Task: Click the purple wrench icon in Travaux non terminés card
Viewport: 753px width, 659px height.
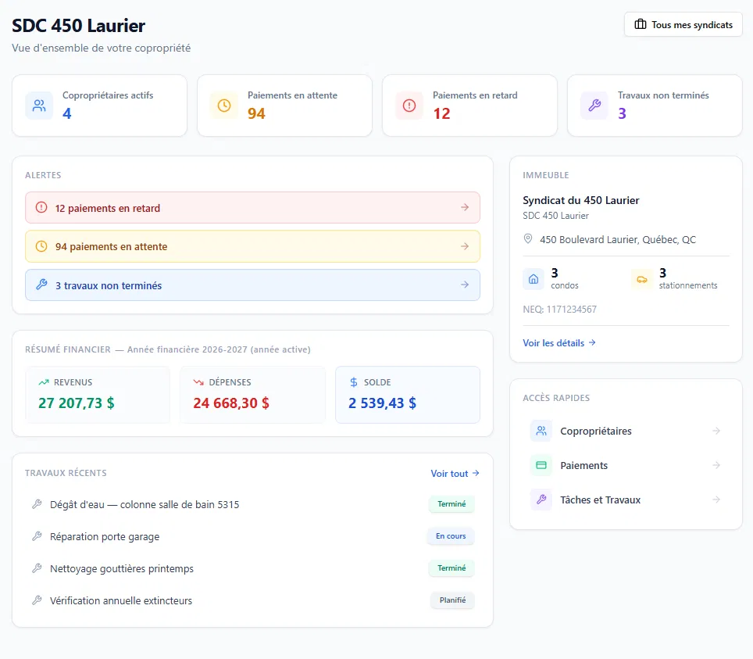Action: pos(594,106)
